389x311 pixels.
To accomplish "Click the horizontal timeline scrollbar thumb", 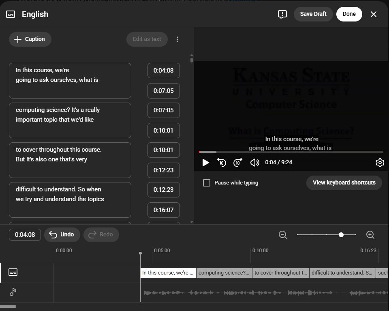I will point(8,307).
